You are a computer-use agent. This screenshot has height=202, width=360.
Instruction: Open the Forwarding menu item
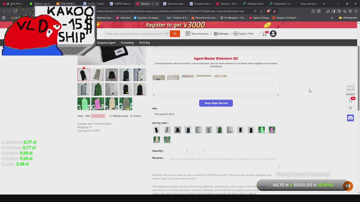(x=127, y=43)
